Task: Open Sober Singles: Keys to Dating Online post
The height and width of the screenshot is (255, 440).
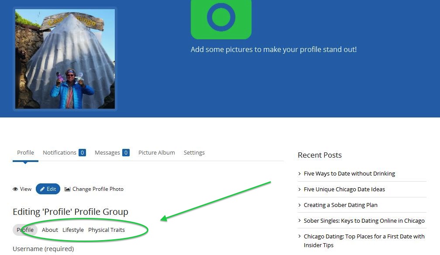Action: click(x=363, y=221)
